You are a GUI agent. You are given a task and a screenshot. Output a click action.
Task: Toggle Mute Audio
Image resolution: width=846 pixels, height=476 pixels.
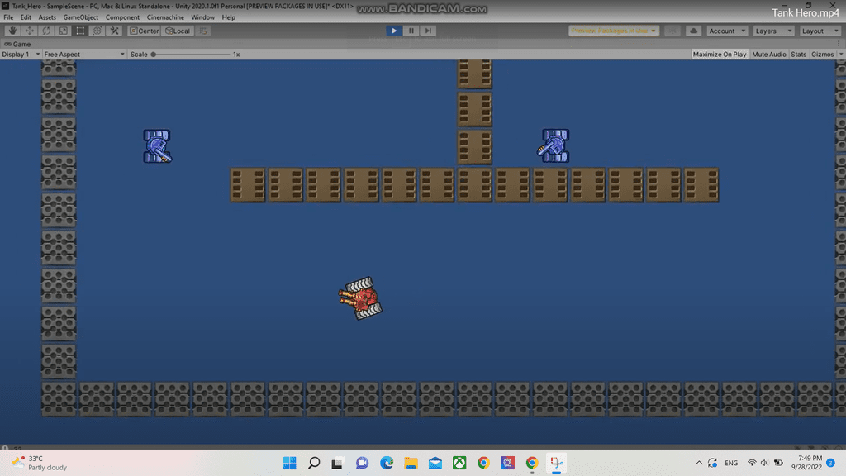[x=769, y=54]
